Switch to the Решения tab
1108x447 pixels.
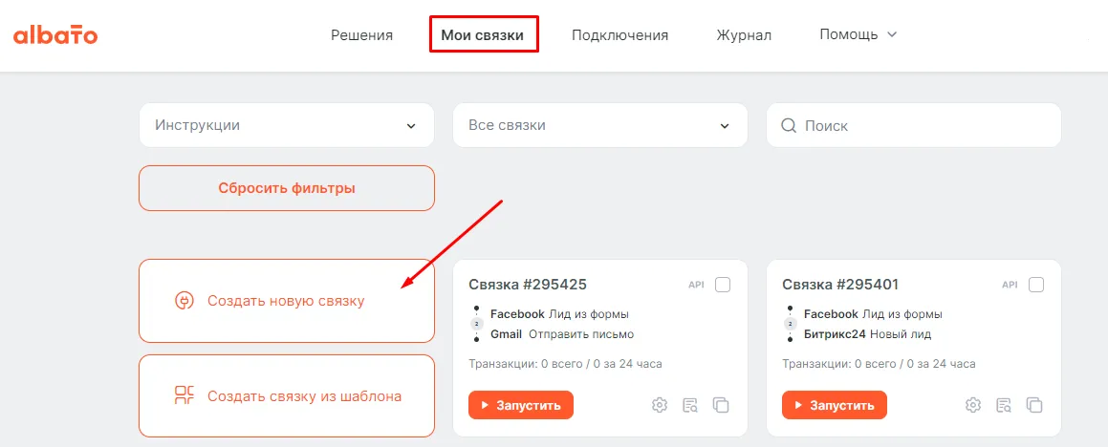(362, 35)
